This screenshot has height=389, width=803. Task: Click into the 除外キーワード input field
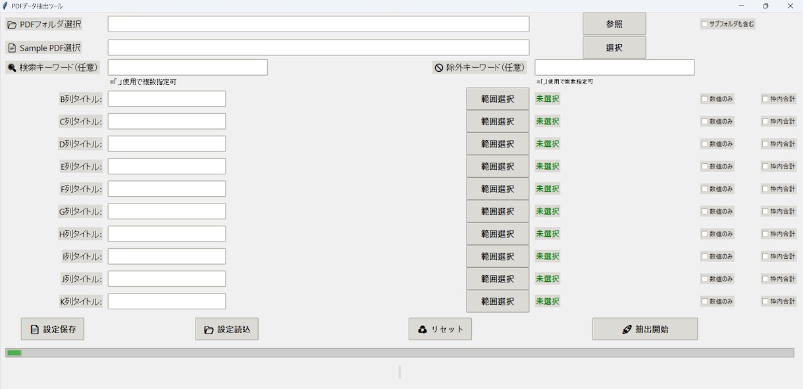pos(615,67)
